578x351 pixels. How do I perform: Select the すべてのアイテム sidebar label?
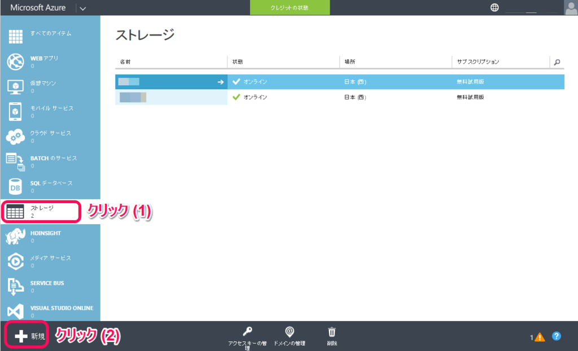pyautogui.click(x=51, y=33)
